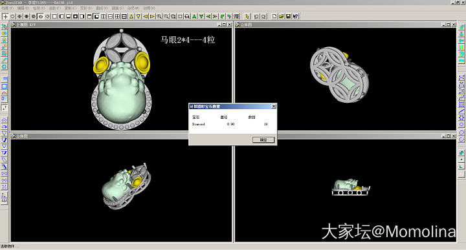Click the redo arrow toolbar icon

[263, 16]
